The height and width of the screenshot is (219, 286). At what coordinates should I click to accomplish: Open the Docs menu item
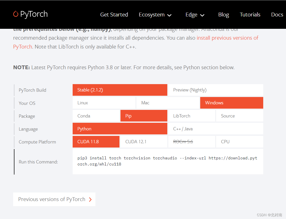point(277,15)
